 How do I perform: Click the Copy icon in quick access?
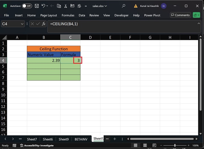coord(59,6)
